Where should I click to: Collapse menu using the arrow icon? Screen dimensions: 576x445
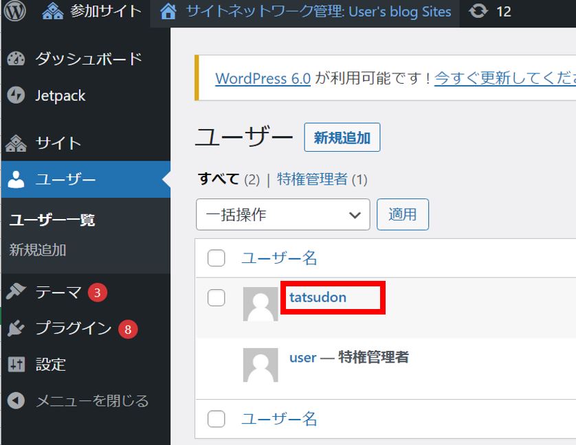16,401
